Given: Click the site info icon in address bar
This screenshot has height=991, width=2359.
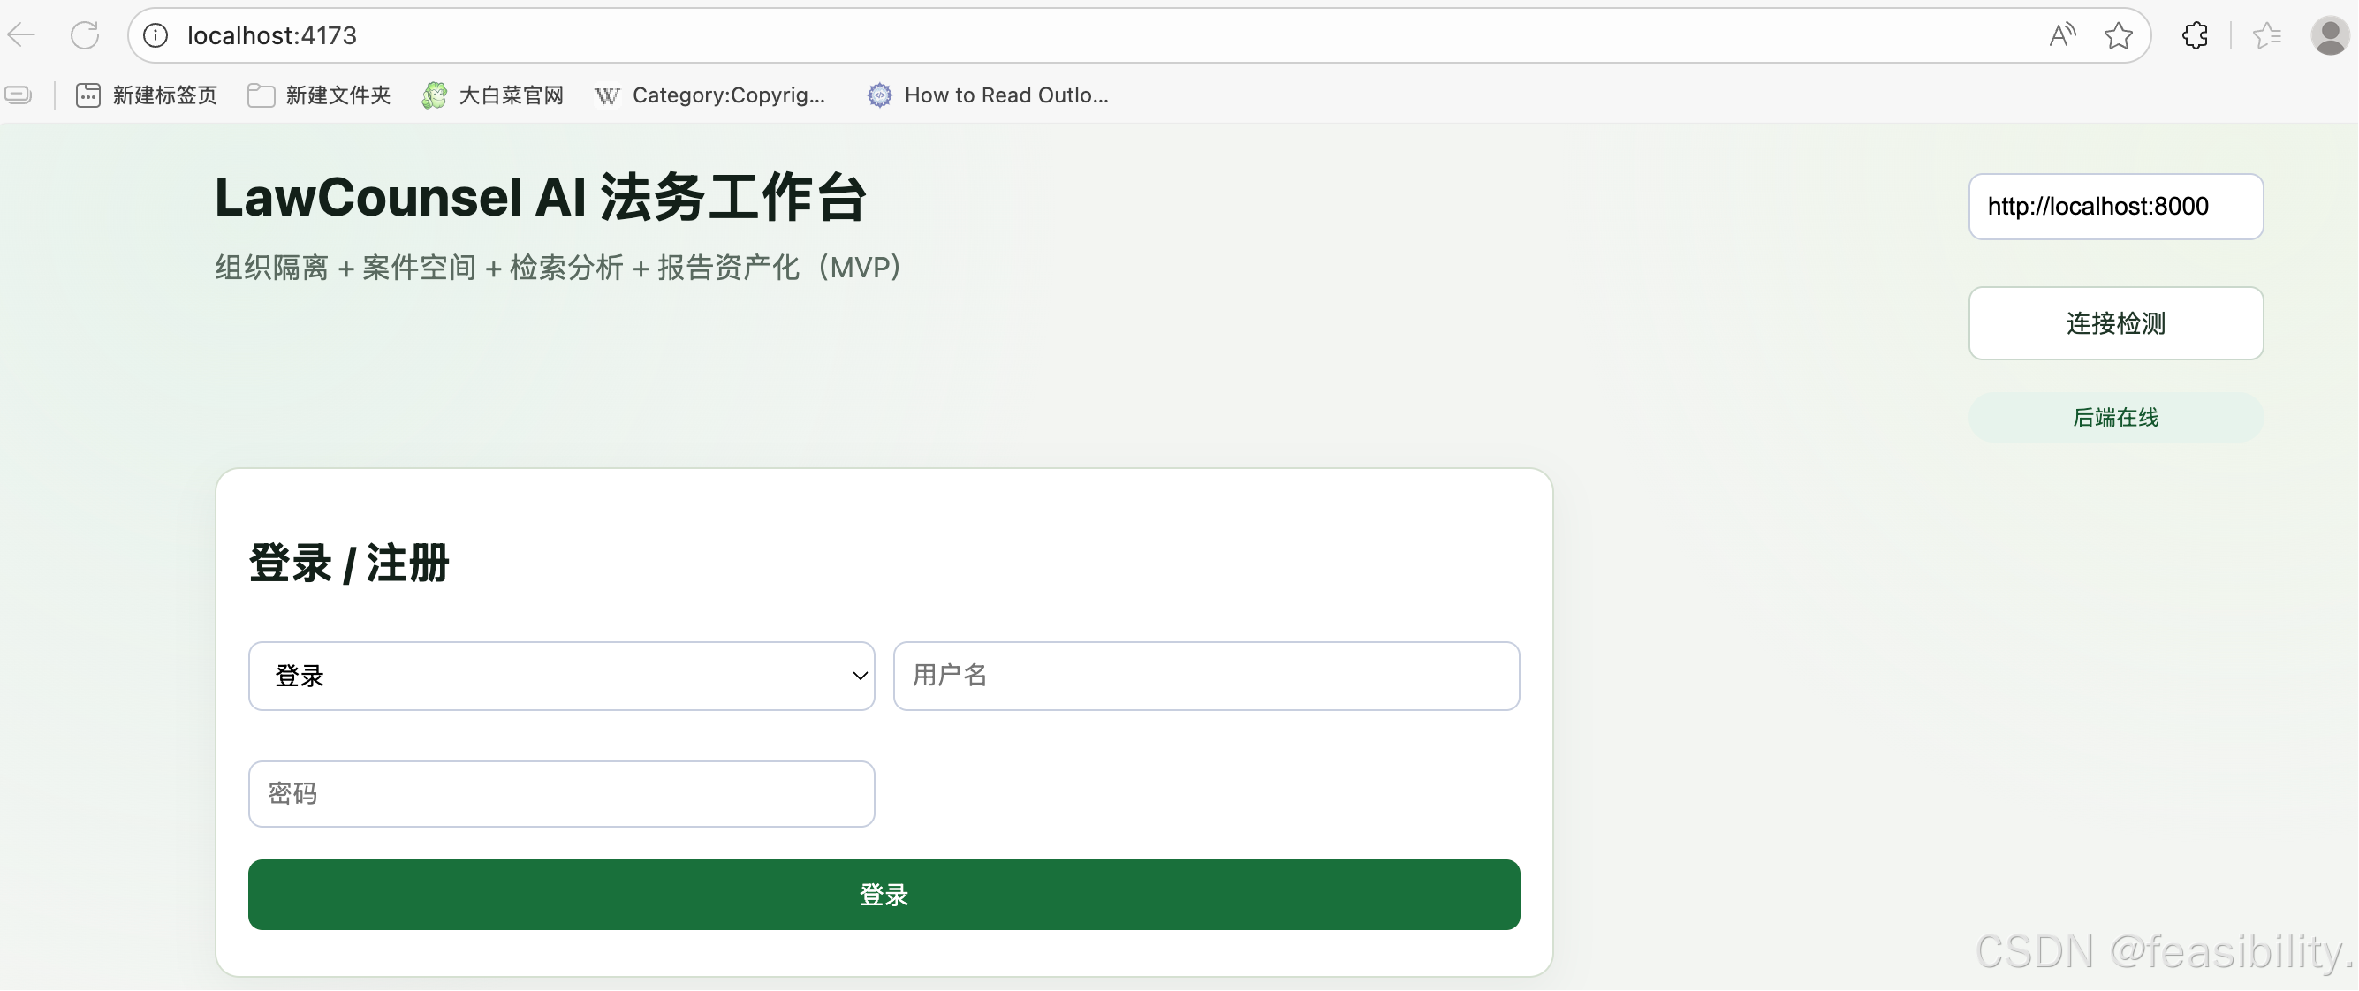Looking at the screenshot, I should 155,35.
